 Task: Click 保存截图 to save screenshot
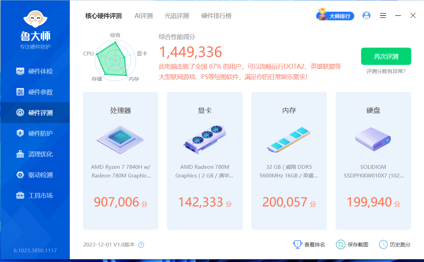352,245
